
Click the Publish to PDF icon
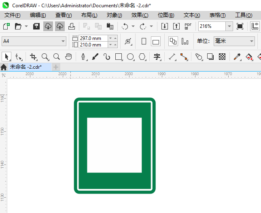(188, 26)
